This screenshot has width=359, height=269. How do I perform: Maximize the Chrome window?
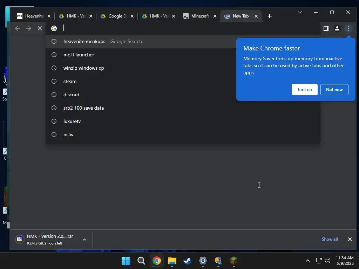(332, 12)
